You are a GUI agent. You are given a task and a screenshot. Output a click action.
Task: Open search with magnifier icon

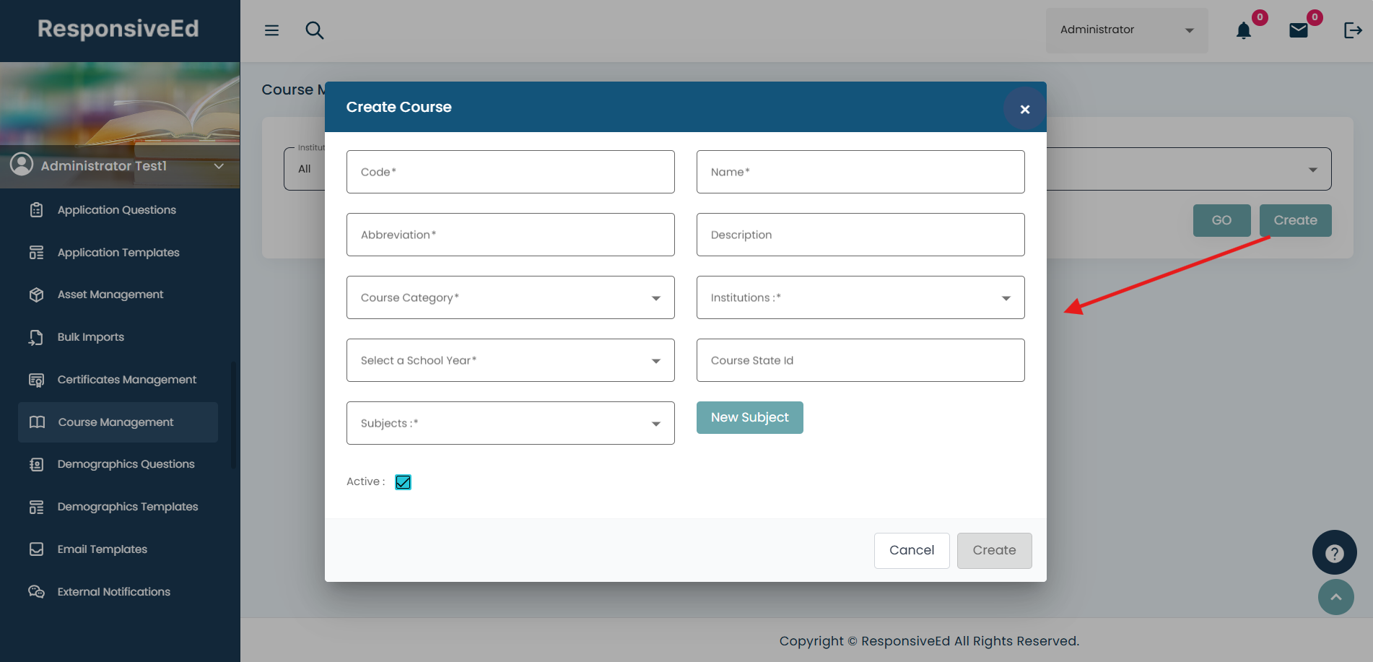314,30
